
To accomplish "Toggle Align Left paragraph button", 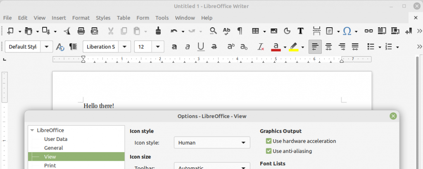I will (x=315, y=47).
